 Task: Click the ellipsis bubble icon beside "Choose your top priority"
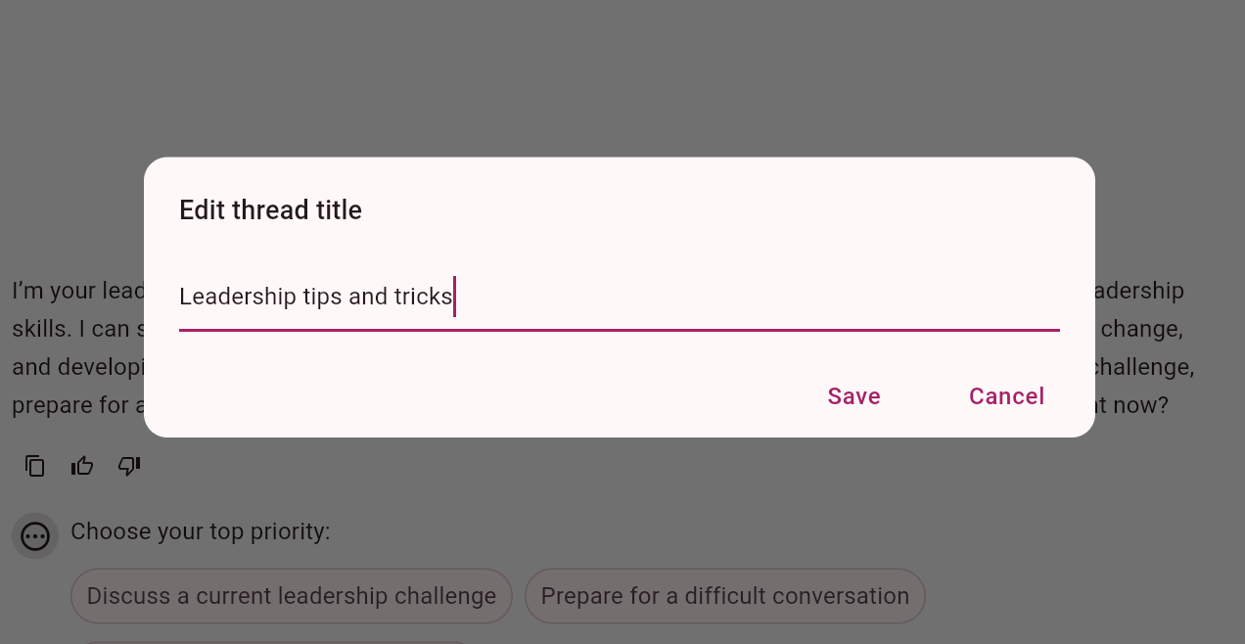tap(35, 536)
